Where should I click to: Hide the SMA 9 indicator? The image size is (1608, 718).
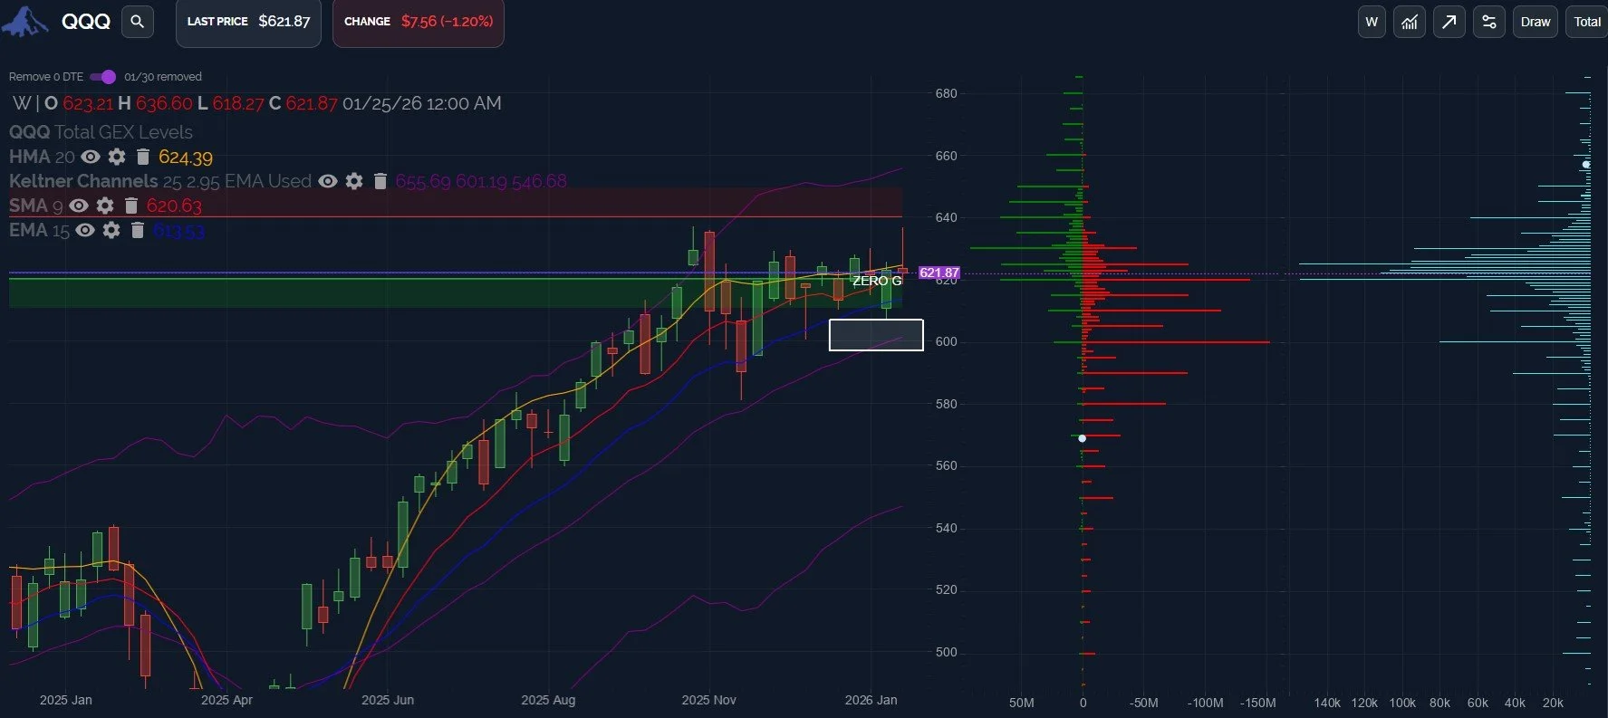click(x=79, y=206)
